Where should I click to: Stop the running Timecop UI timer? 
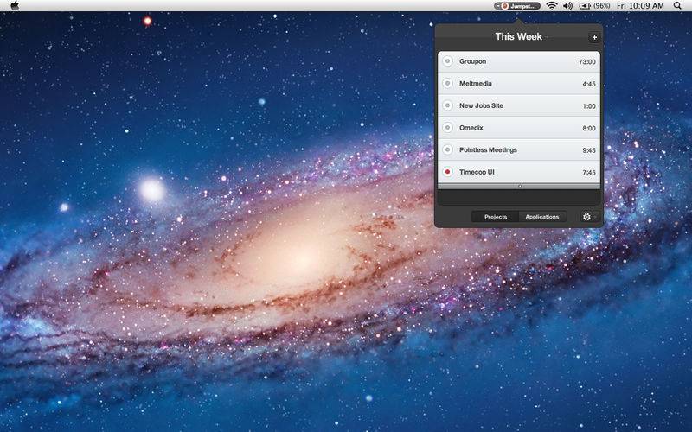click(x=447, y=172)
